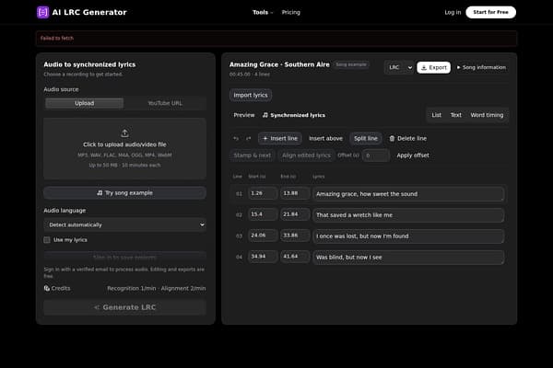The width and height of the screenshot is (553, 368).
Task: Click the 33.86 end time field
Action: [x=295, y=236]
